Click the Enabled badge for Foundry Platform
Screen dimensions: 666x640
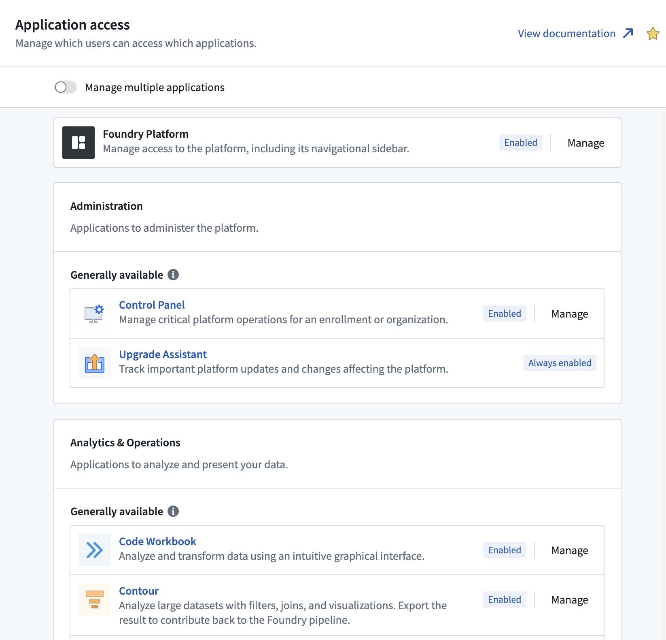point(521,143)
